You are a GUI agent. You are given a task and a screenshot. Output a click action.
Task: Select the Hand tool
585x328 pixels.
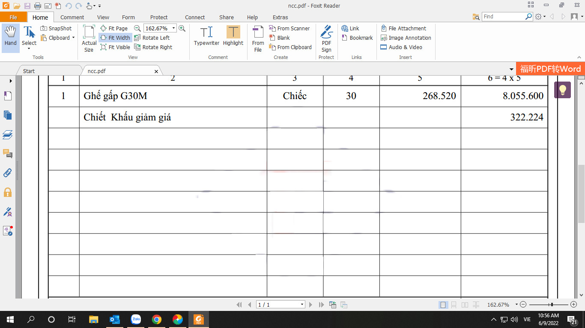11,37
